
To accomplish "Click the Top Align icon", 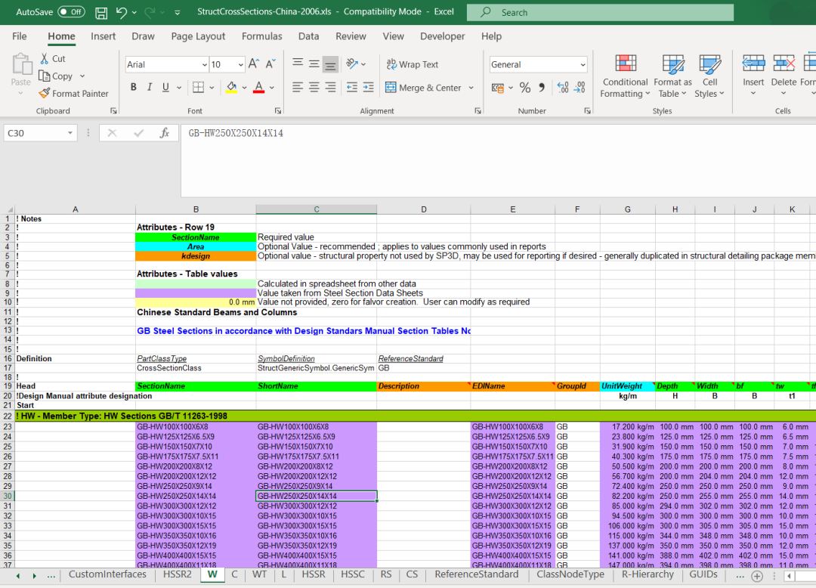I will point(298,64).
